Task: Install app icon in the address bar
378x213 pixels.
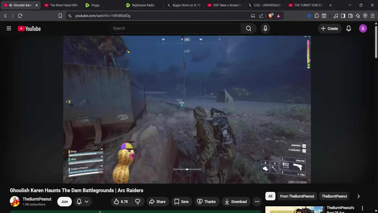Action: pyautogui.click(x=253, y=16)
